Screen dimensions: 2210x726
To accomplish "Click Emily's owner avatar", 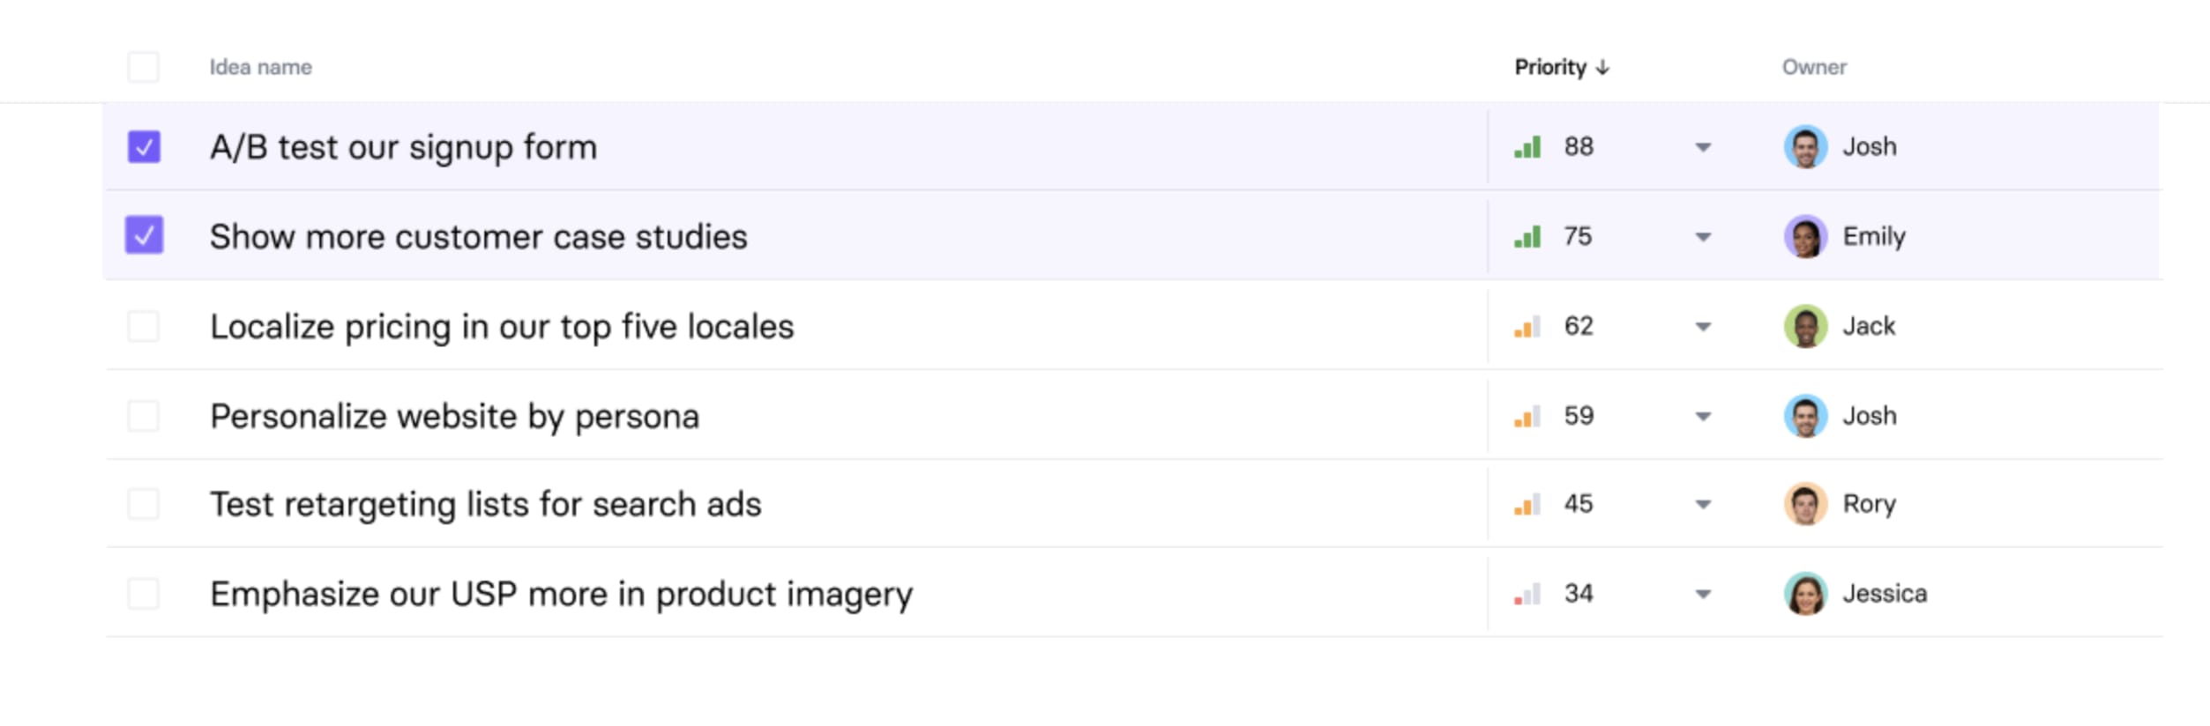I will 1805,236.
